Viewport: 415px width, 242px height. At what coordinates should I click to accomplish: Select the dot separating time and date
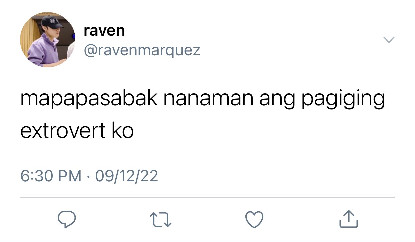[x=88, y=176]
